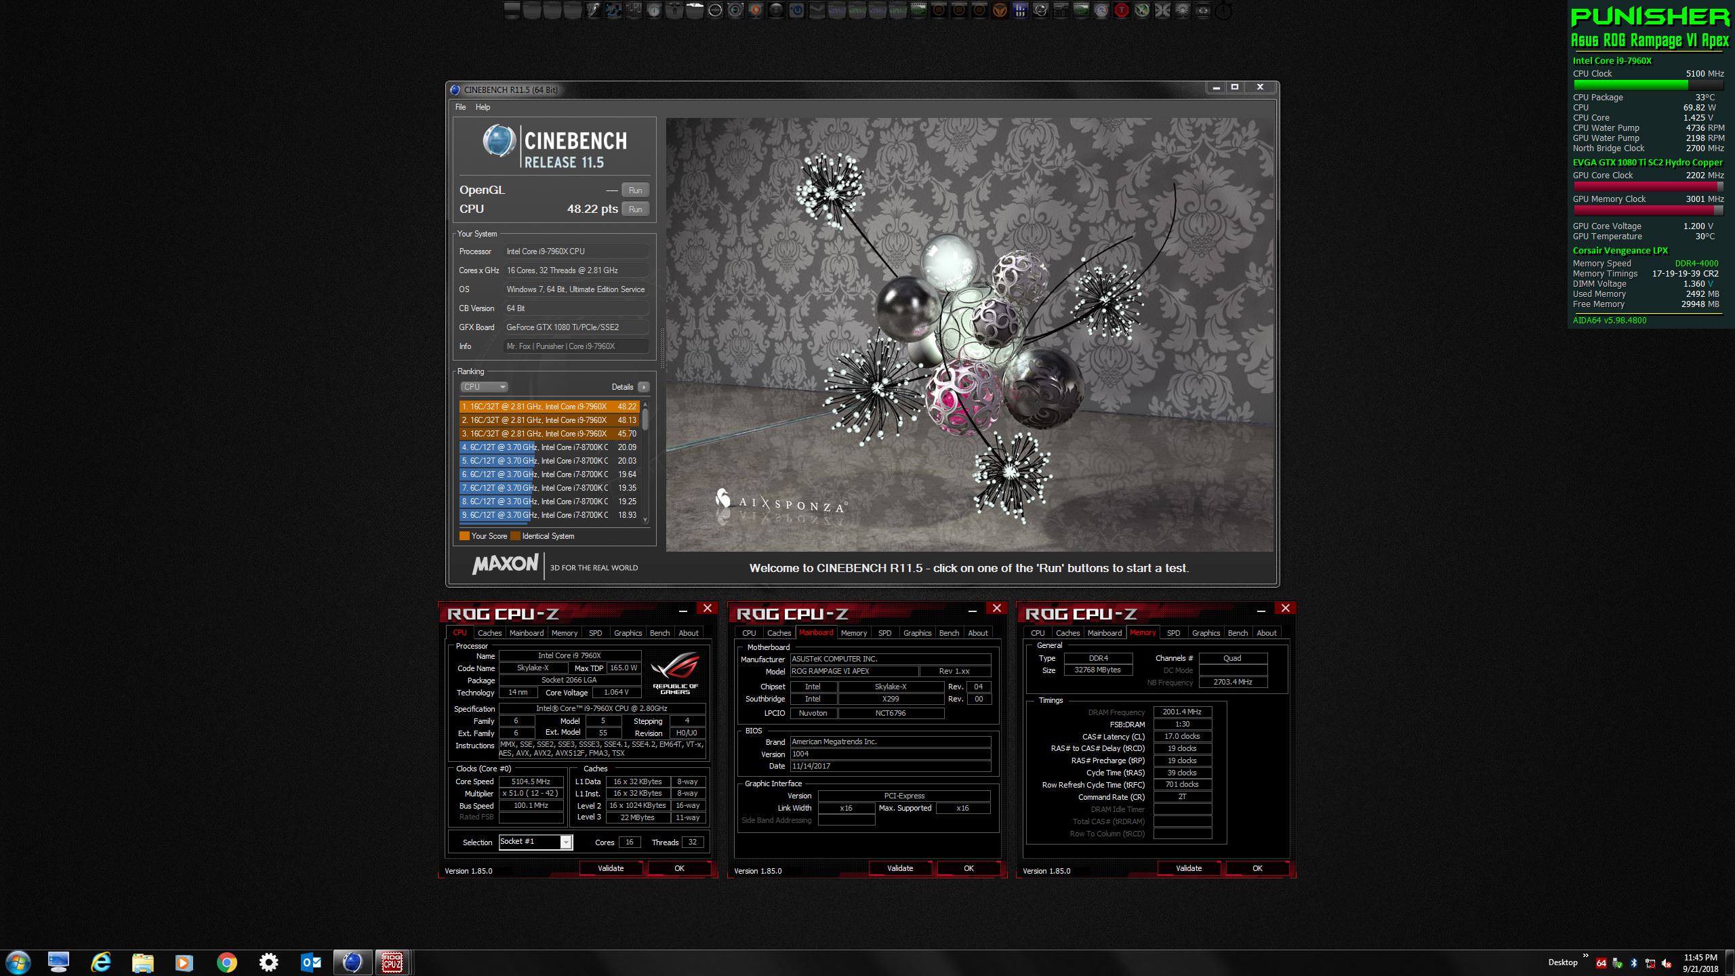Select Mainboard tab in the Memory CPU-Z window

1105,633
